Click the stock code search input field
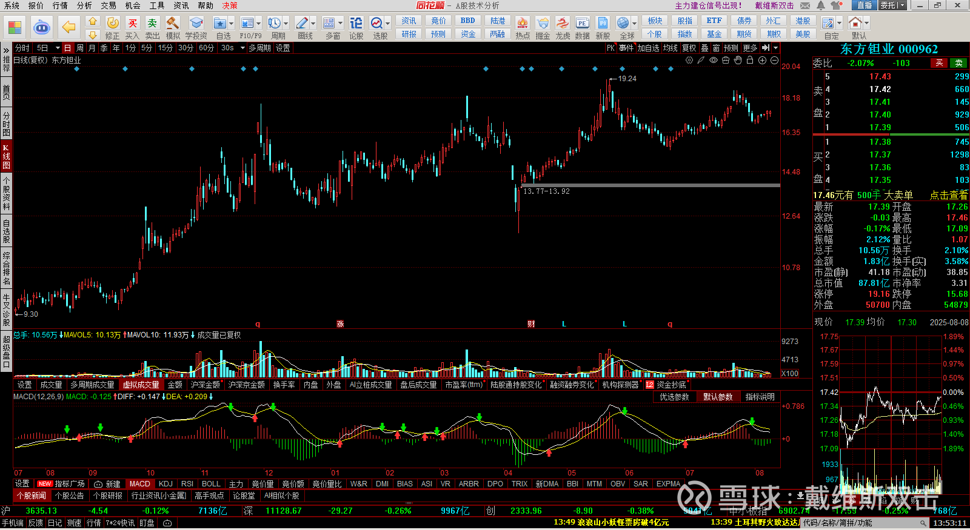This screenshot has height=530, width=970. (859, 523)
